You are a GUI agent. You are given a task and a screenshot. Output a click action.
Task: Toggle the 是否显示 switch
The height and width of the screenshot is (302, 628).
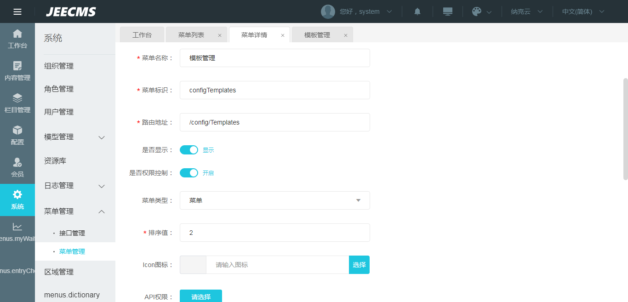tap(188, 150)
